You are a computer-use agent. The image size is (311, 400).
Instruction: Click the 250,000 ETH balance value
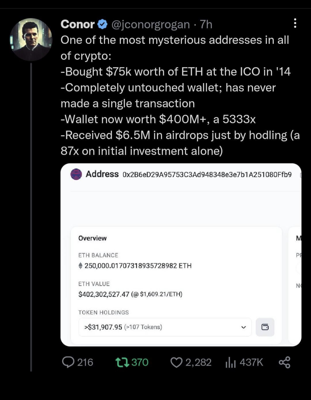pyautogui.click(x=138, y=266)
